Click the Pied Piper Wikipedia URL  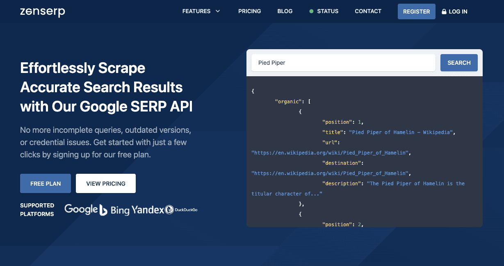tap(330, 152)
